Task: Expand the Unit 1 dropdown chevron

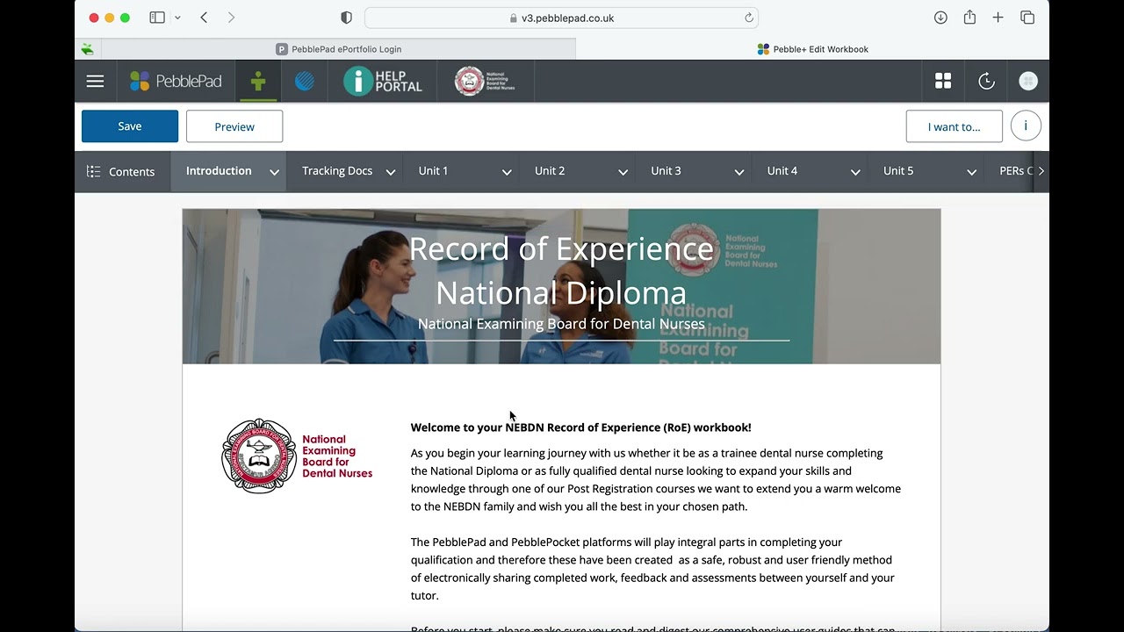Action: pyautogui.click(x=507, y=172)
